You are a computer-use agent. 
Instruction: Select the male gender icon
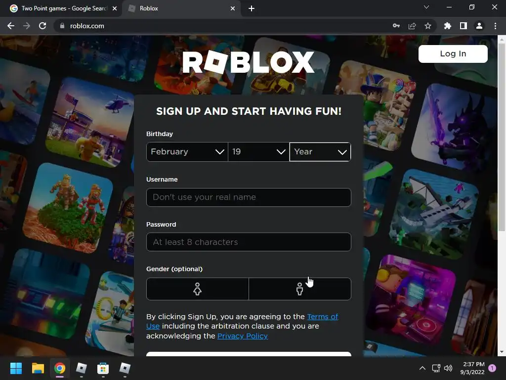tap(300, 289)
